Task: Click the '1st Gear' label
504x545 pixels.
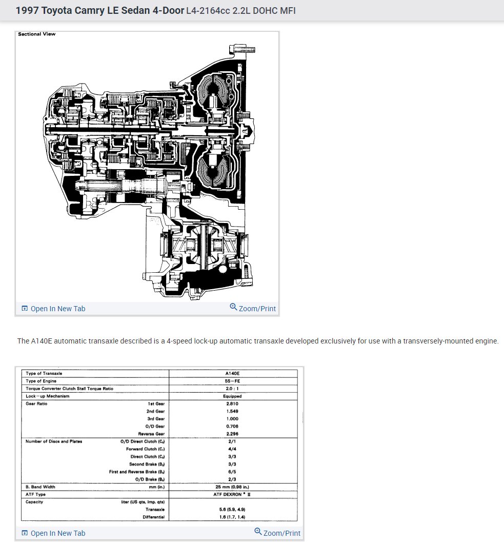Action: 156,404
